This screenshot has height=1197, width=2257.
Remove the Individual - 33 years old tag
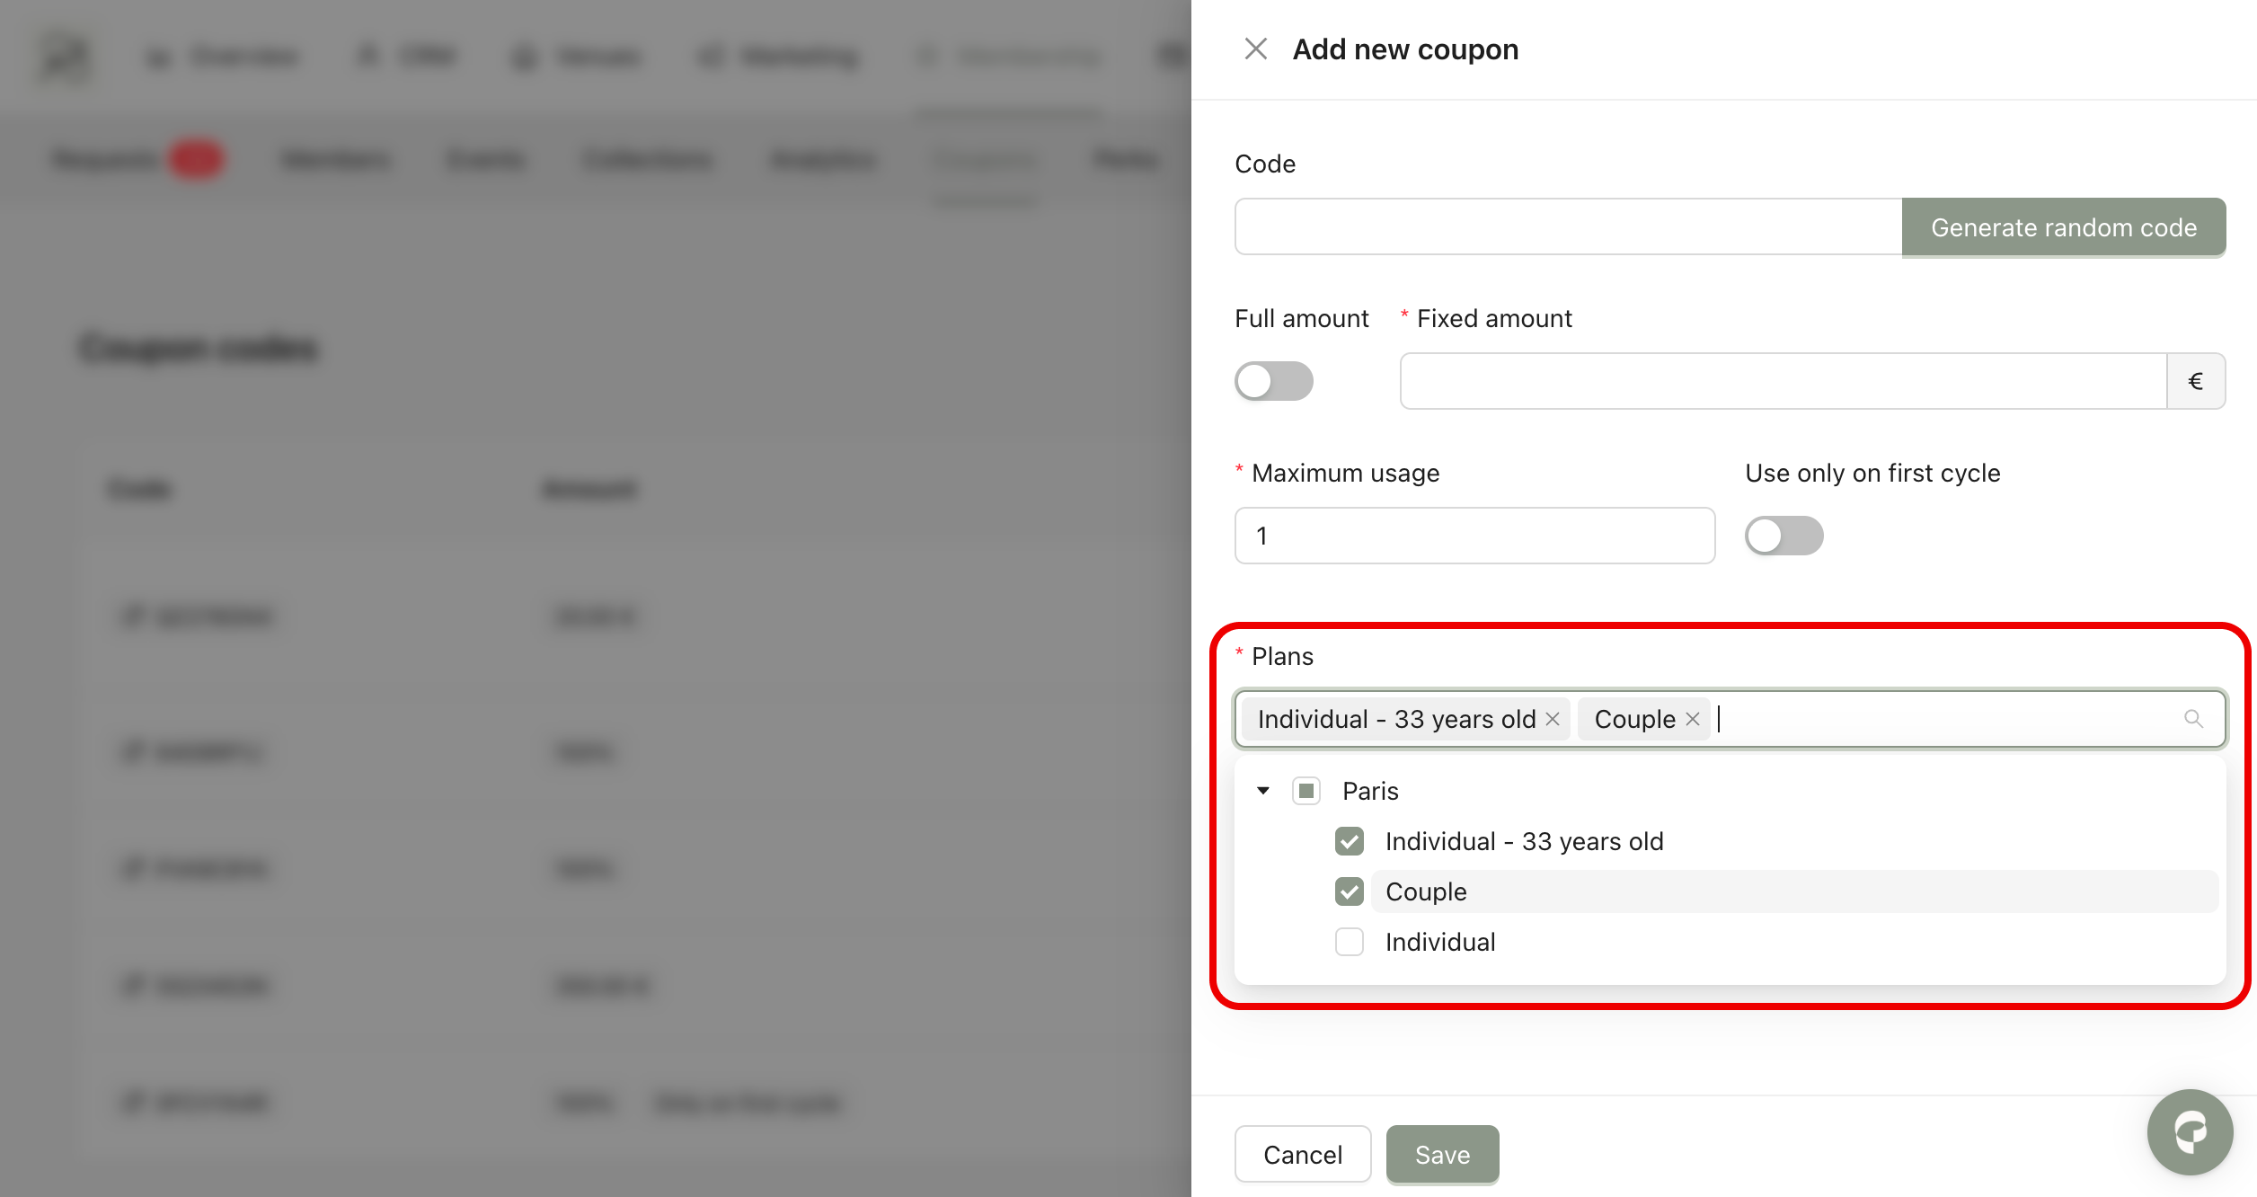(x=1552, y=719)
